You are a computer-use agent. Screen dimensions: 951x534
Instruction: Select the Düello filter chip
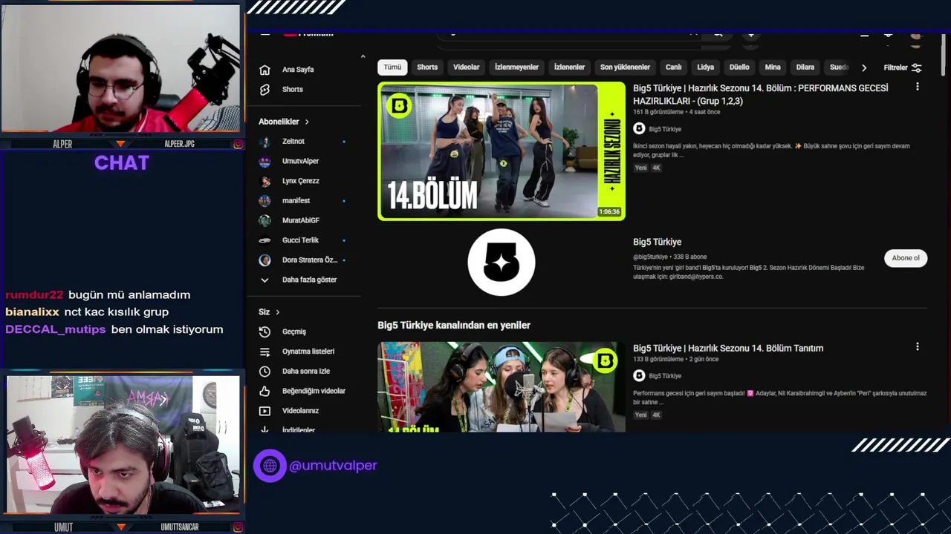(739, 67)
